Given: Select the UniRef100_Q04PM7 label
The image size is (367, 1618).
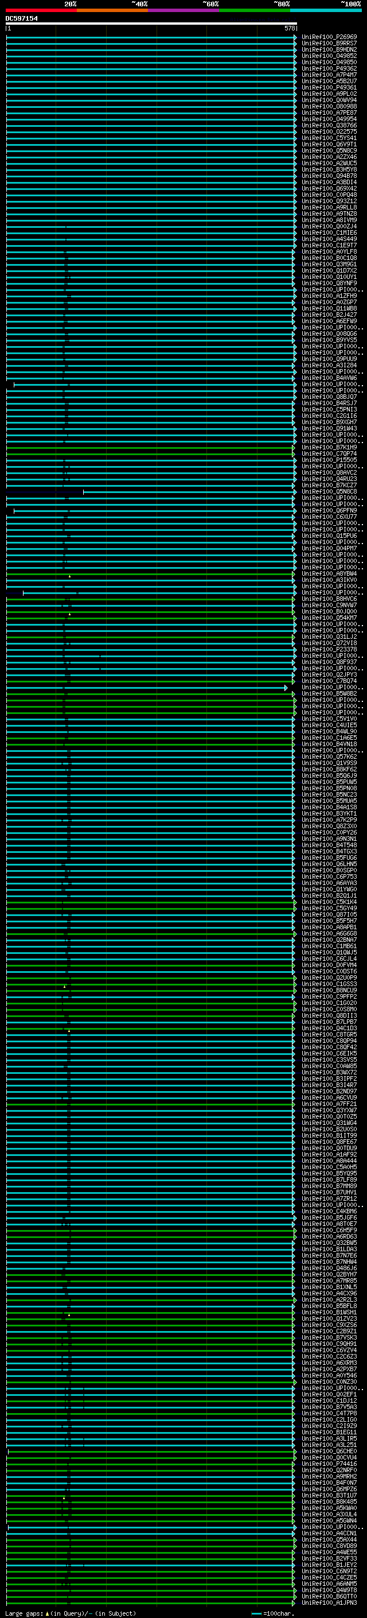Looking at the screenshot, I should (329, 548).
